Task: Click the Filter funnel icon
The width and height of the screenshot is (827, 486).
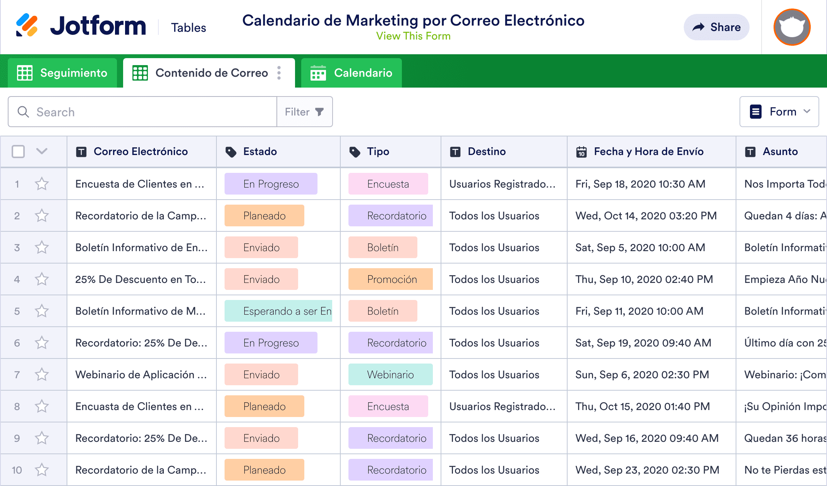Action: tap(319, 112)
